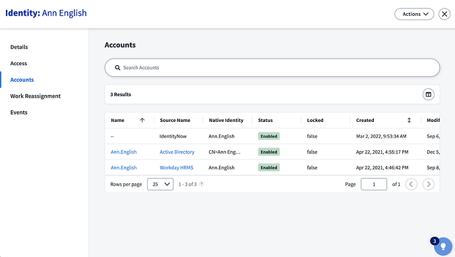Click the Status column header
Image resolution: width=455 pixels, height=257 pixels.
click(x=265, y=120)
